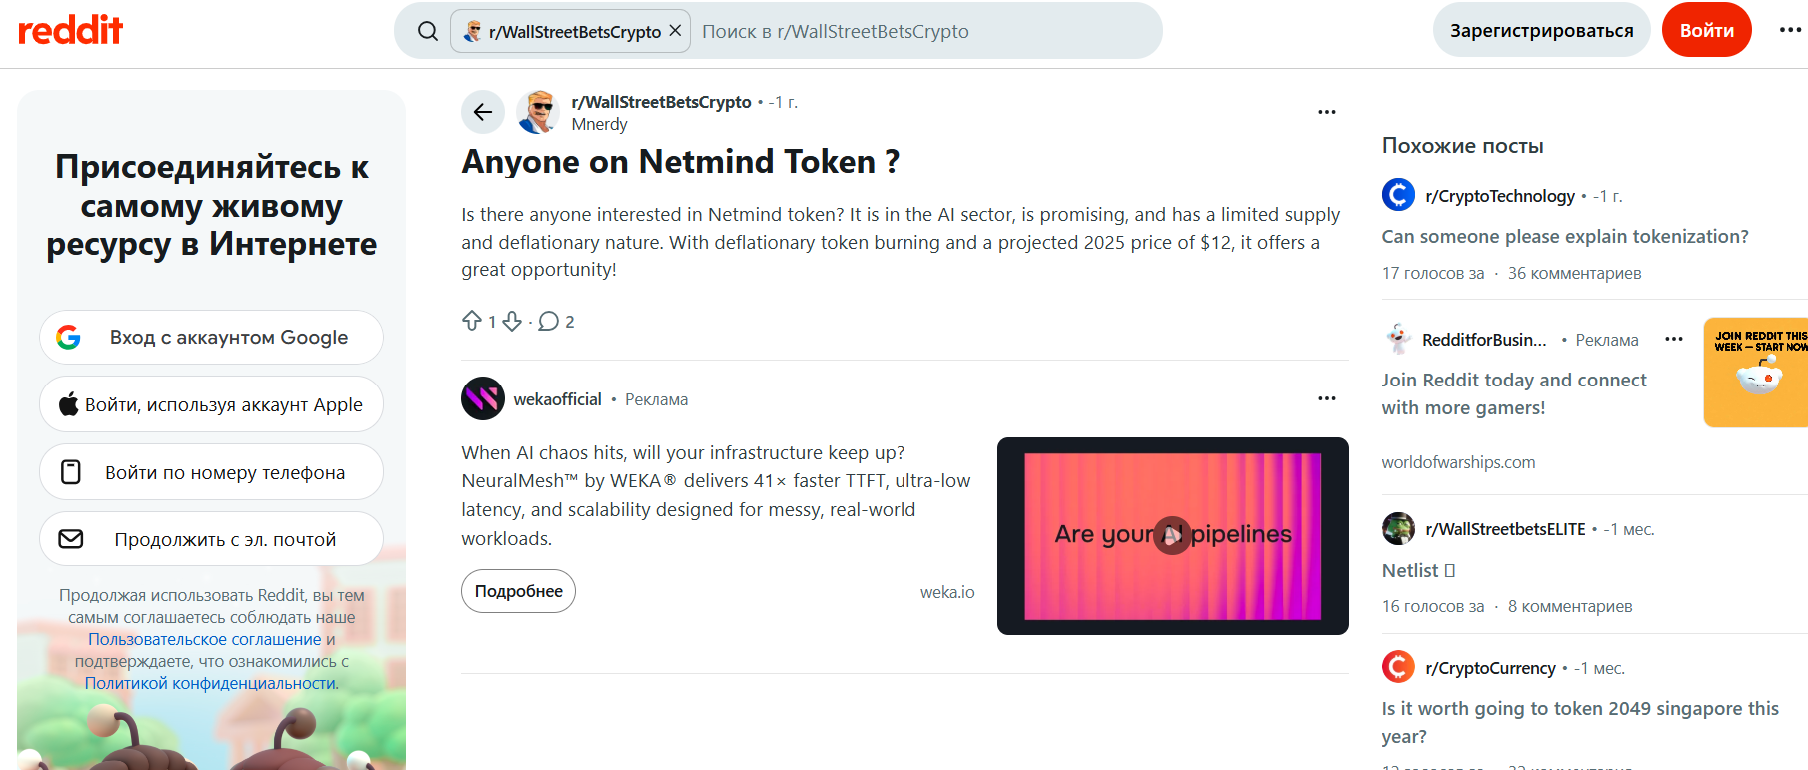Play the WEKA AI pipelines video
This screenshot has width=1808, height=770.
(1173, 536)
